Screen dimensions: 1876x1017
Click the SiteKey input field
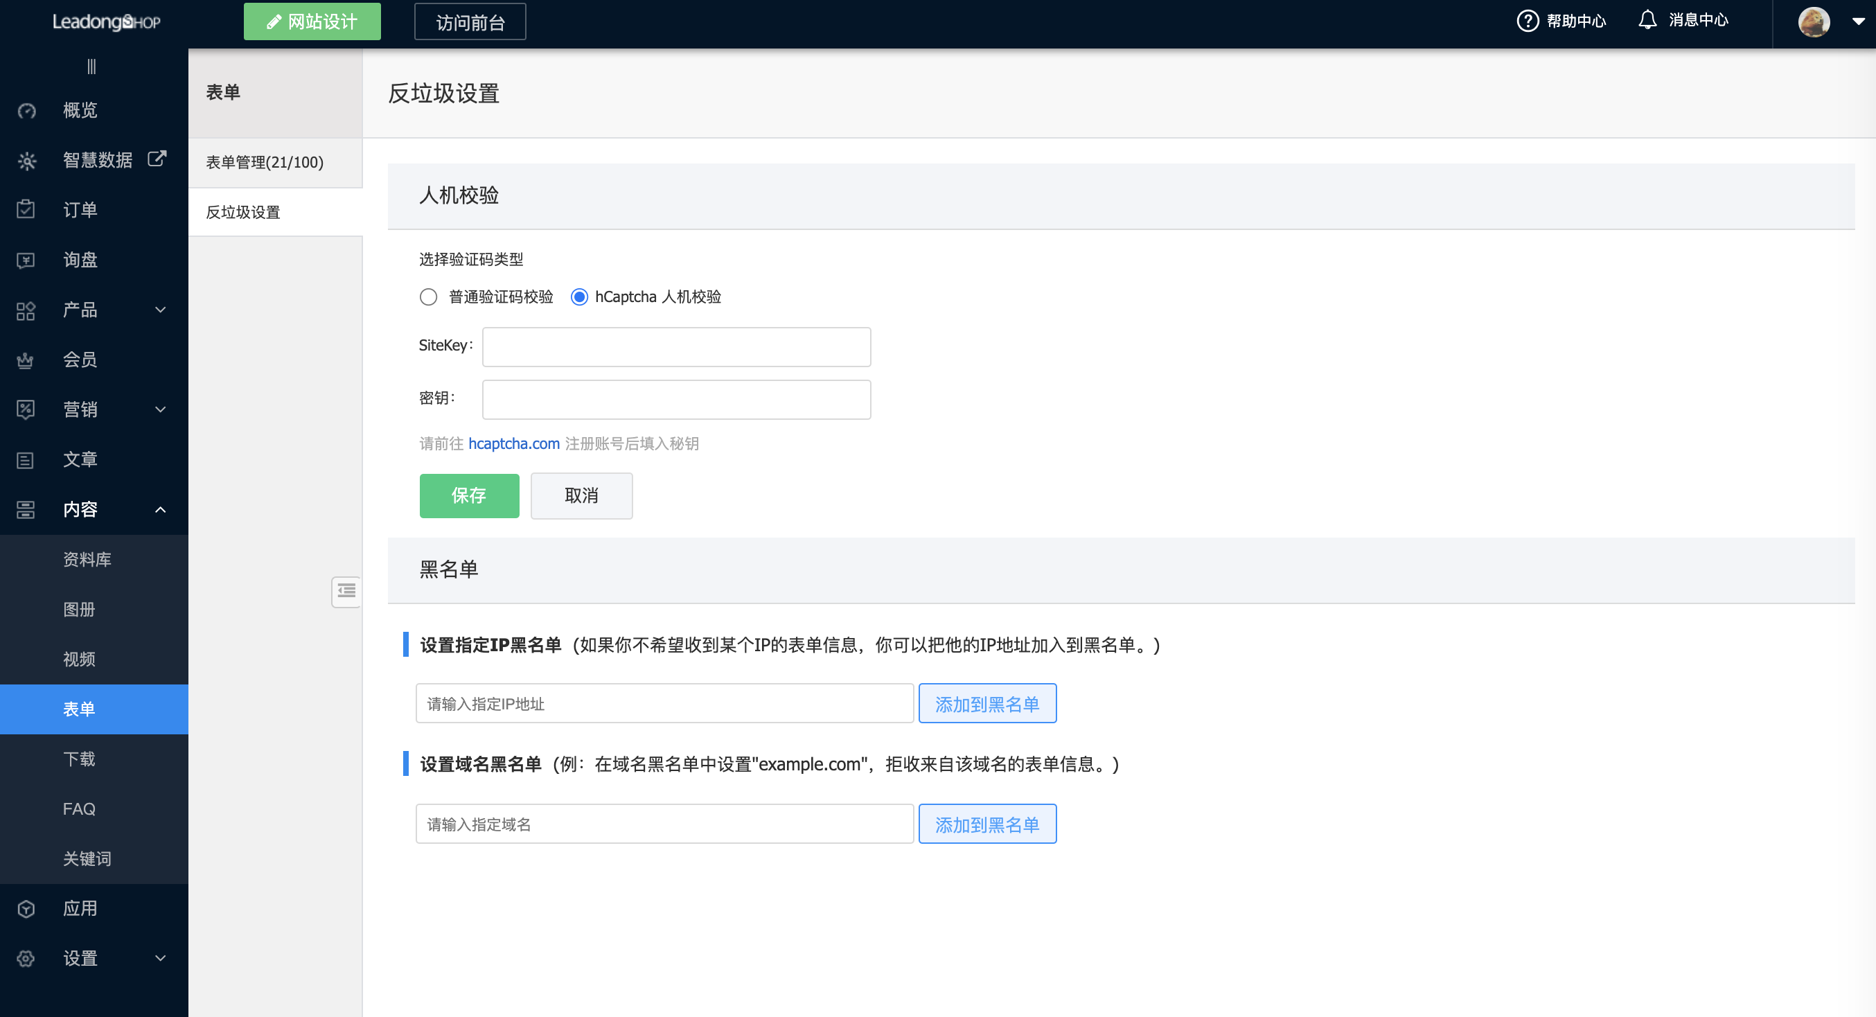(676, 347)
